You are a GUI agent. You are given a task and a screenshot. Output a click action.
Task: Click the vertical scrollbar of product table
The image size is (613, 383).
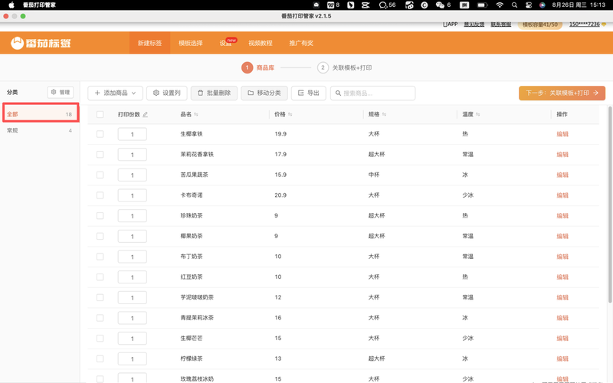610,205
